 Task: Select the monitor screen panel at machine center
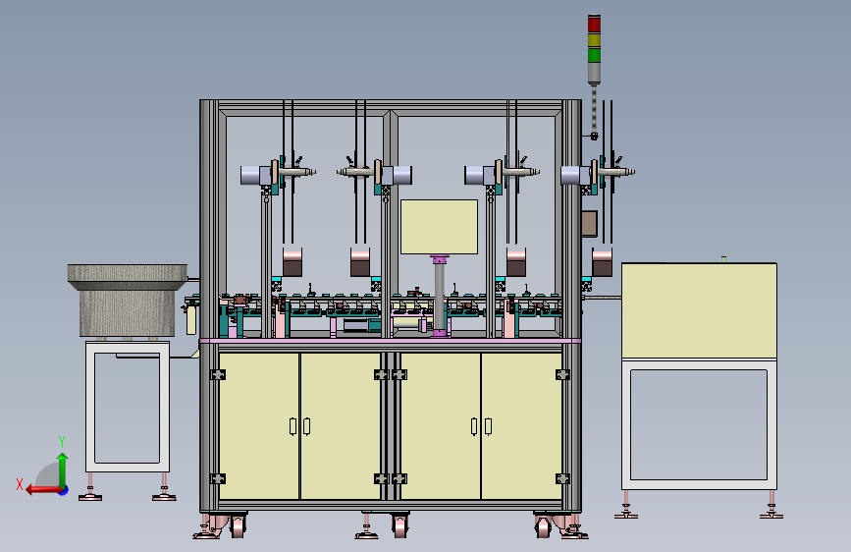439,227
